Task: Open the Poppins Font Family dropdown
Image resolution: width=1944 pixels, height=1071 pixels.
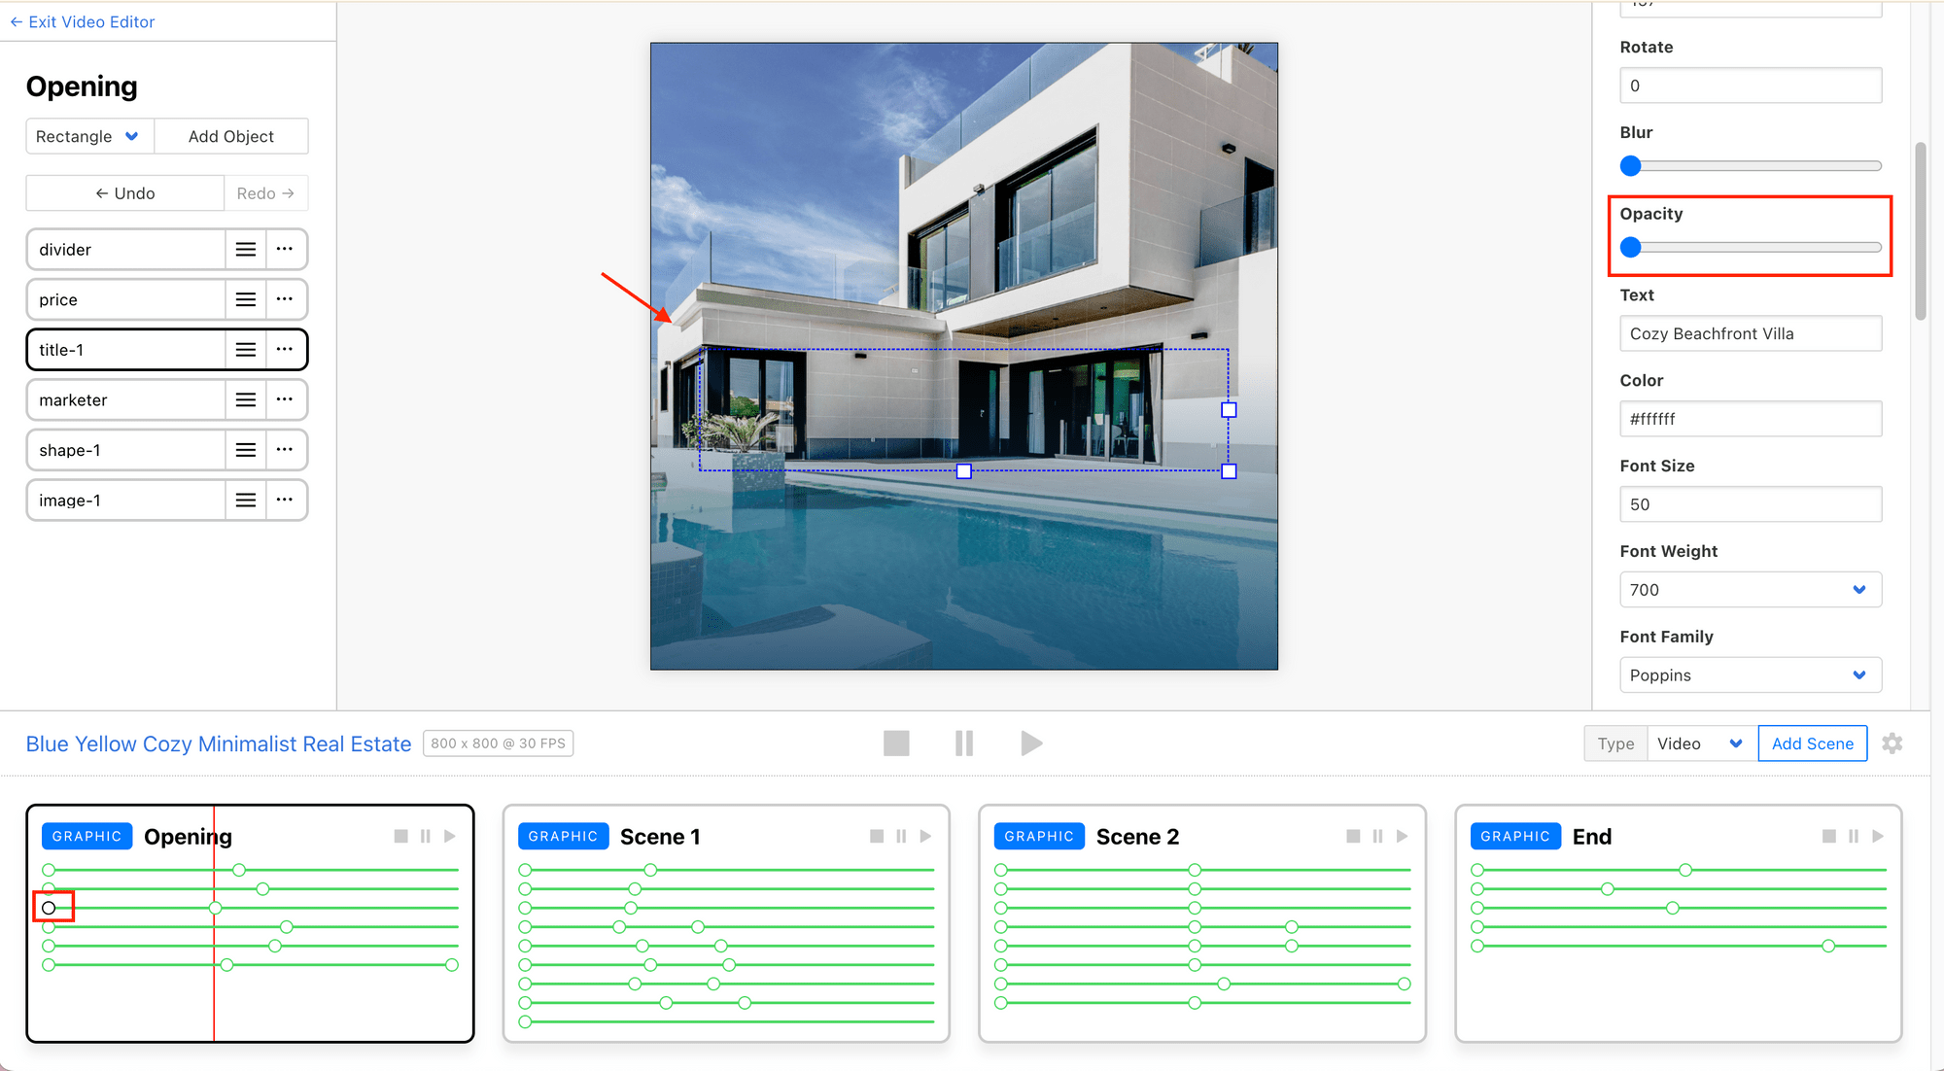Action: pos(1750,675)
